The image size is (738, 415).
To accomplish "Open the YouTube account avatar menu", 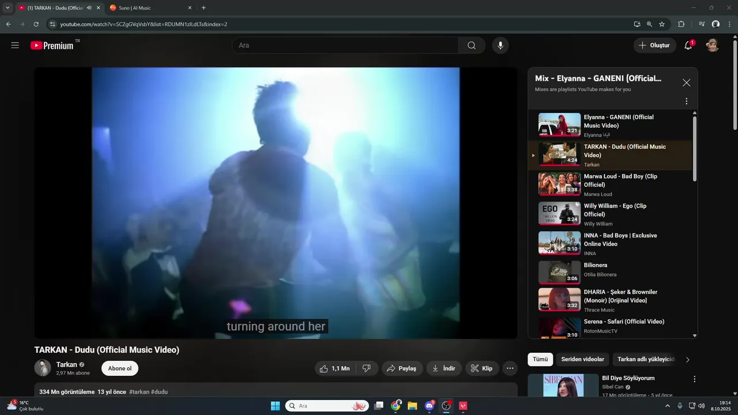I will (713, 46).
